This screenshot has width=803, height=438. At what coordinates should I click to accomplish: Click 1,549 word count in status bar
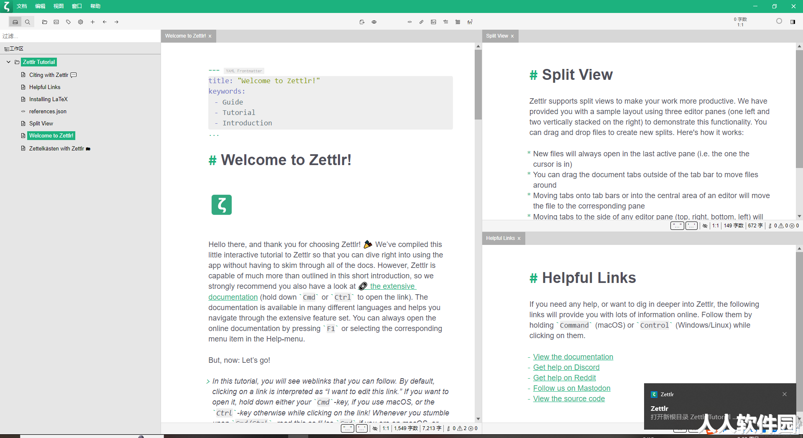[x=406, y=428]
